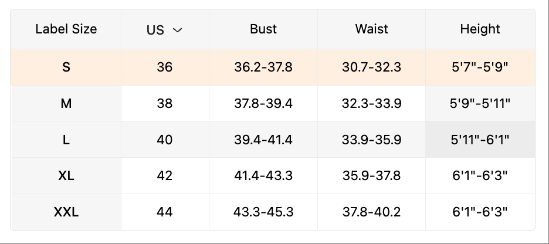Select the XL label size row
Screen dimensions: 549x244
66,175
